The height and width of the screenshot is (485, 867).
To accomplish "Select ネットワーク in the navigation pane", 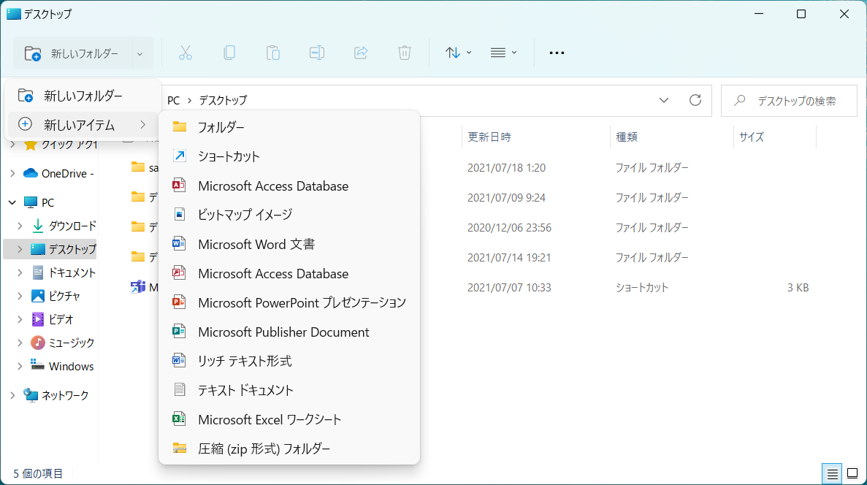I will (56, 395).
